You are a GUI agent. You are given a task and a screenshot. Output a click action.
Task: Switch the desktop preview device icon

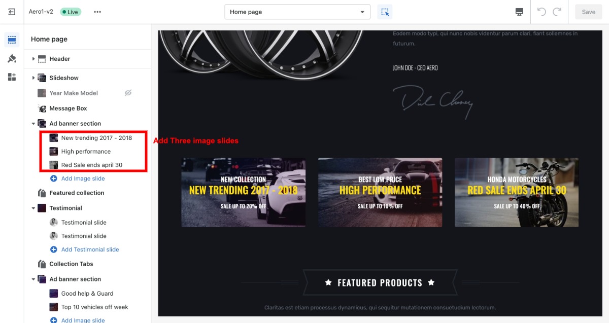click(519, 12)
